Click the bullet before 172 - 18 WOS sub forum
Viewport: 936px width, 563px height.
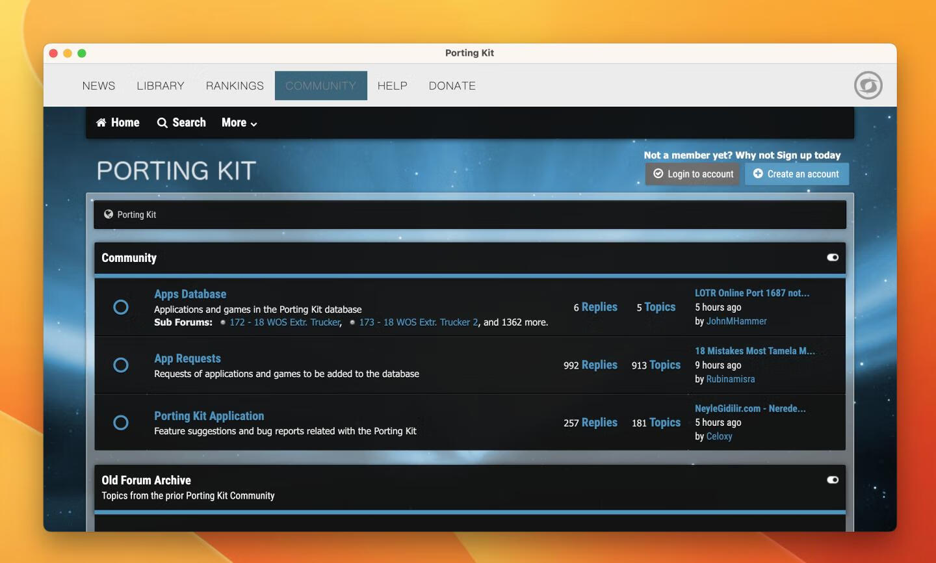tap(223, 322)
